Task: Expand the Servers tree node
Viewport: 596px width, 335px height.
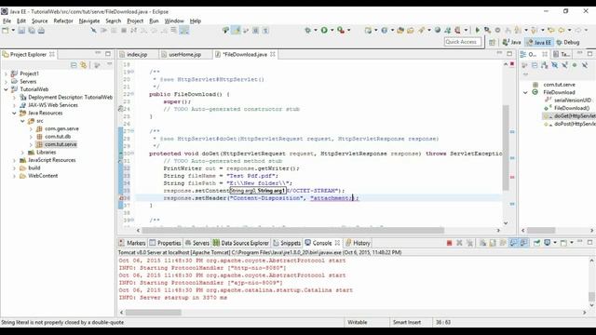Action: tap(6, 82)
